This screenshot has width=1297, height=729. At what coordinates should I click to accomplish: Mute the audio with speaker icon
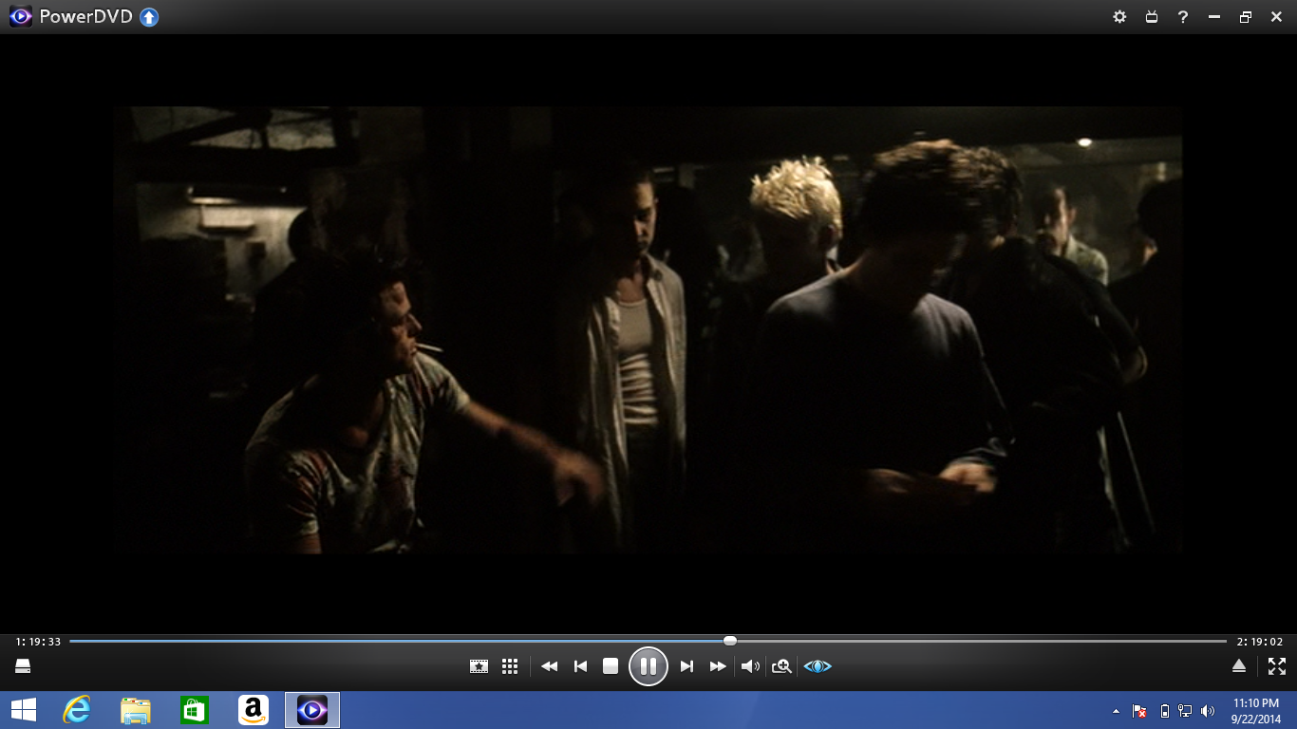pyautogui.click(x=750, y=666)
